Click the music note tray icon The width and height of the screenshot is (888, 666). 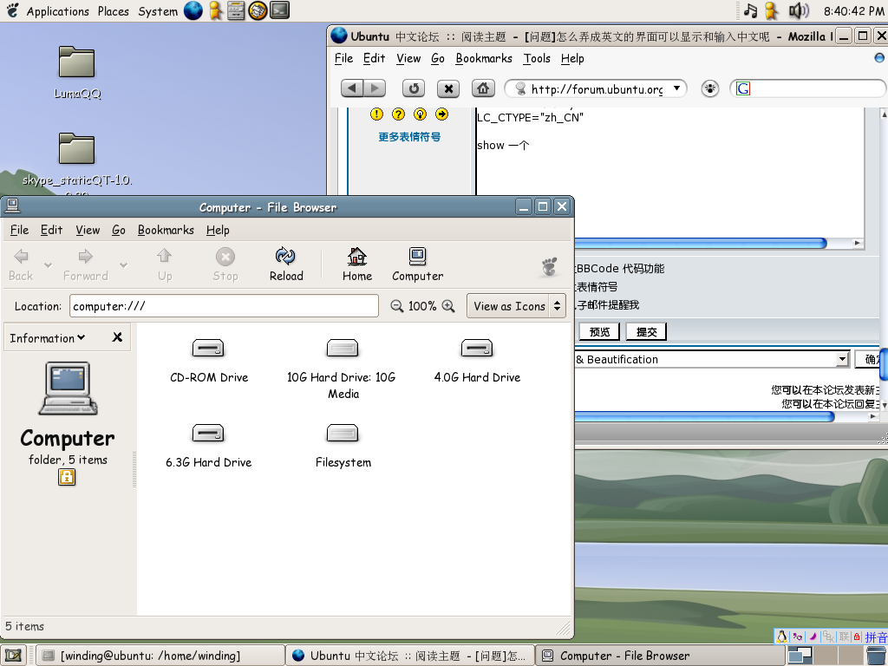(750, 10)
